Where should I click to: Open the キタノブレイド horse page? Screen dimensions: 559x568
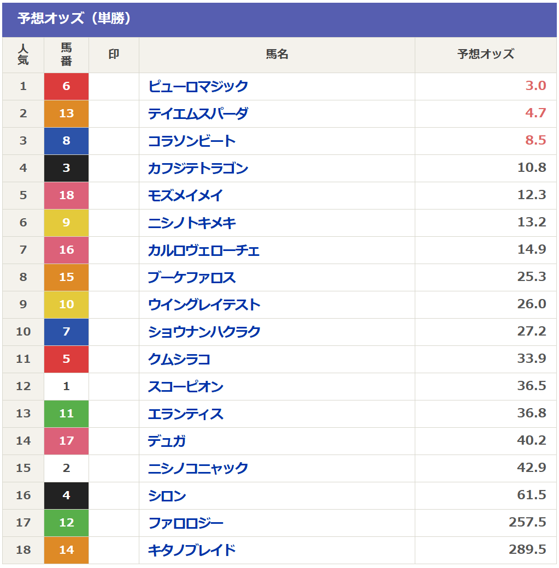click(192, 550)
